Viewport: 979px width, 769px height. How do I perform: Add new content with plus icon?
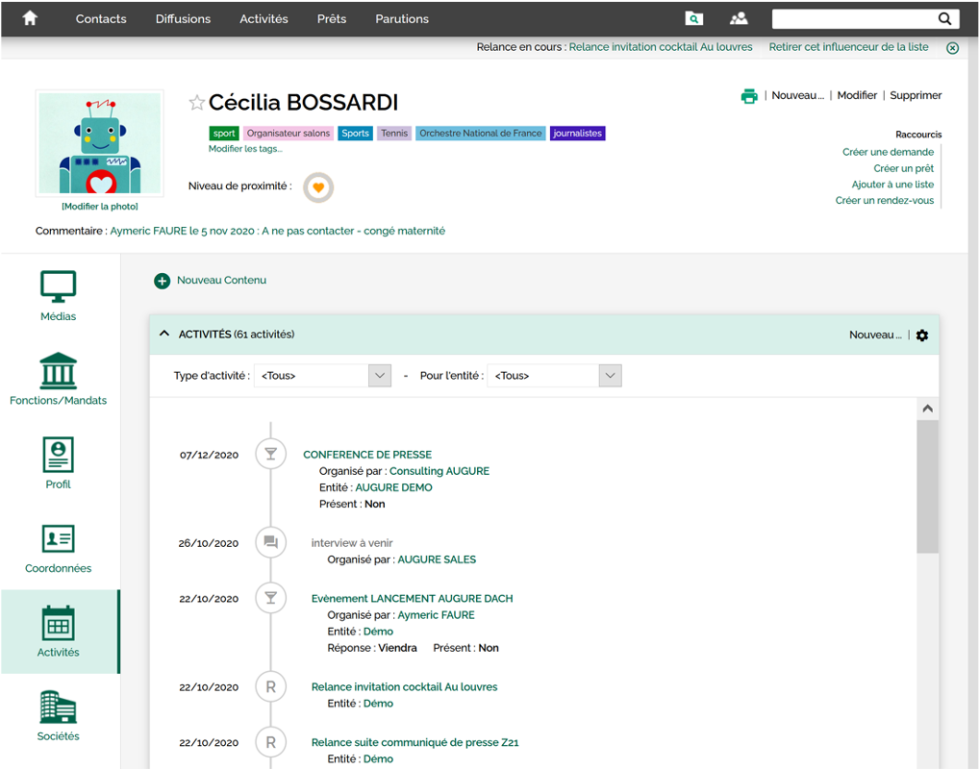tap(162, 281)
